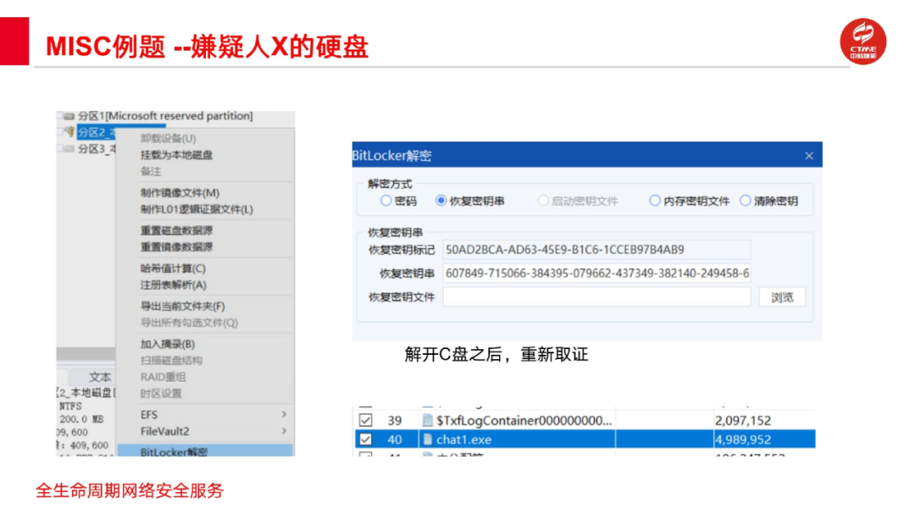Click the NTFS value in the info panel
The width and height of the screenshot is (915, 515).
tap(70, 406)
